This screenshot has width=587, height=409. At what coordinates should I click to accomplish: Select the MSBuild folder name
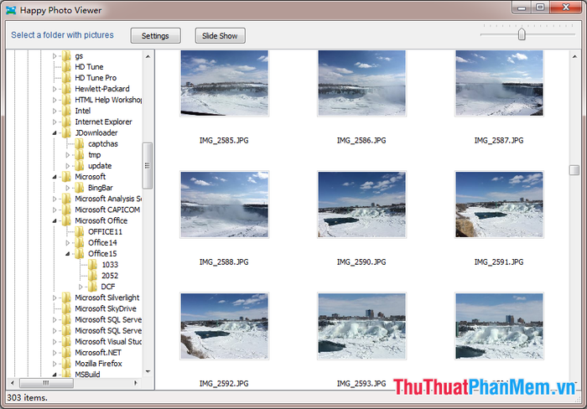coord(87,374)
